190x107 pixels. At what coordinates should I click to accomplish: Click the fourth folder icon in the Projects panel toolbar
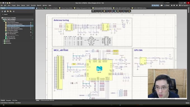coord(11,11)
